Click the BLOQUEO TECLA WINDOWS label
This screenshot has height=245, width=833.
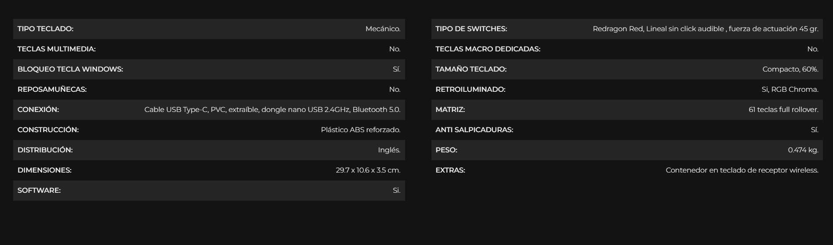click(x=70, y=69)
